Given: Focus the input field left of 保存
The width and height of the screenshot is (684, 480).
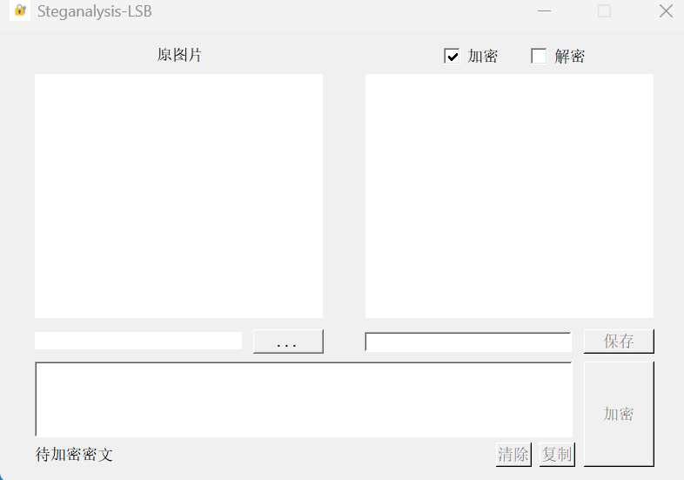Looking at the screenshot, I should pyautogui.click(x=468, y=341).
